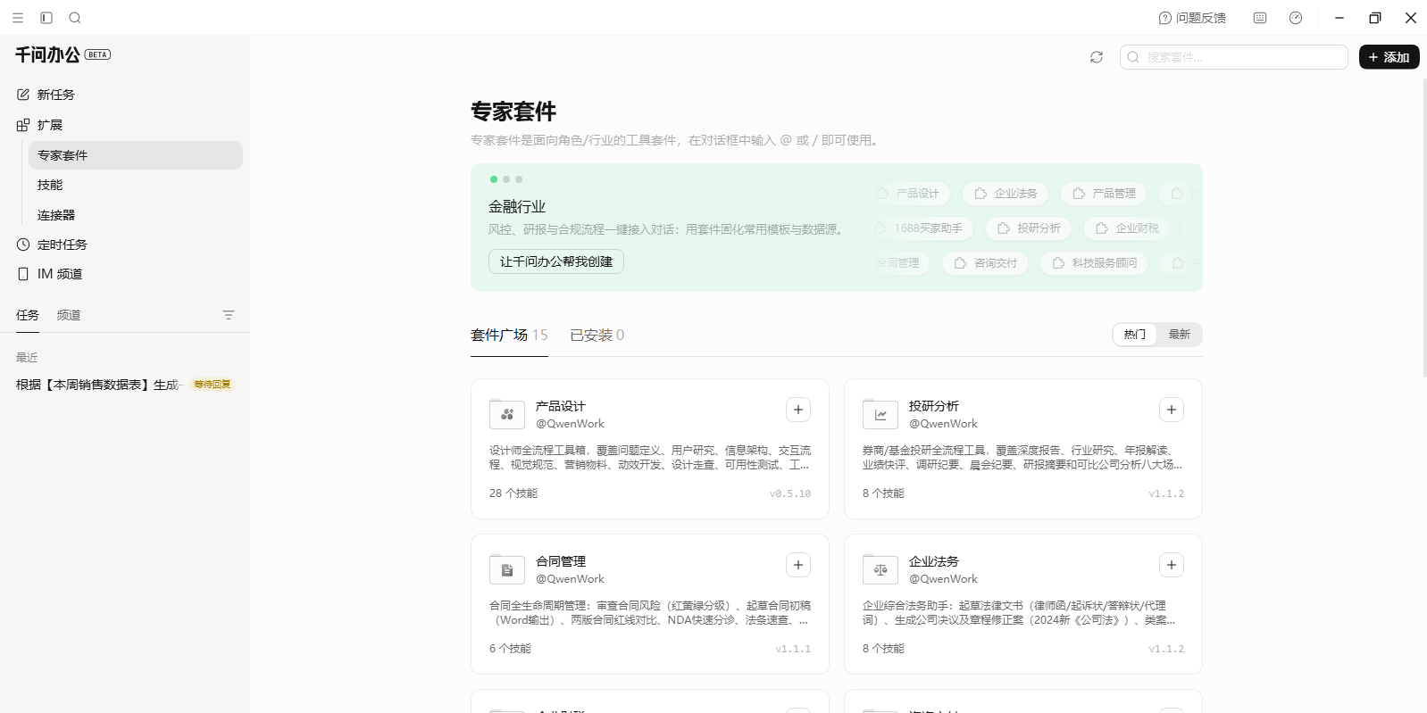Click the BETA badge next to the logo
This screenshot has height=713, width=1427.
[x=97, y=55]
